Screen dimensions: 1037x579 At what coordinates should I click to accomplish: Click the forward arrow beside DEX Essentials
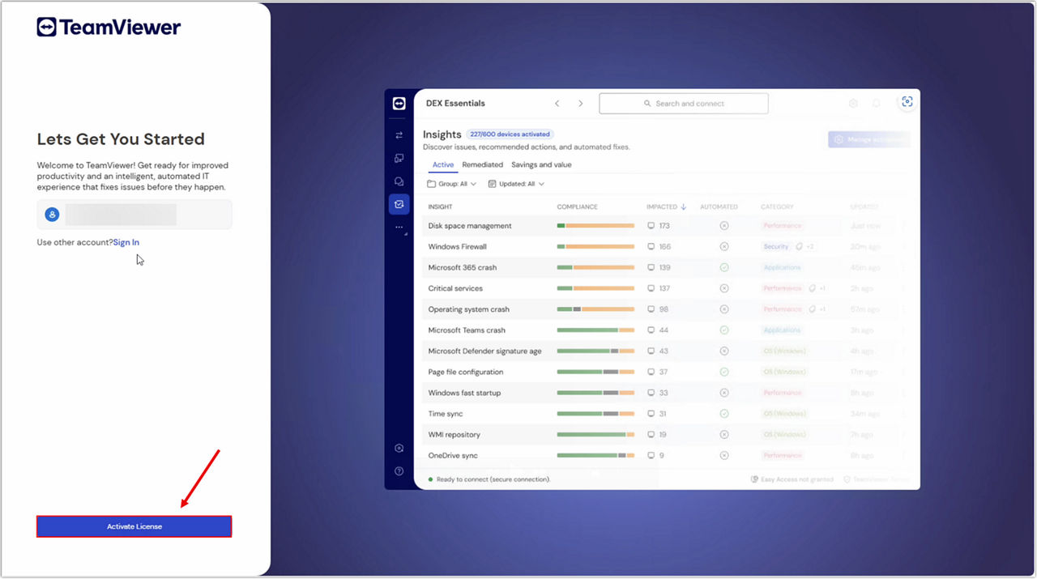pyautogui.click(x=580, y=104)
